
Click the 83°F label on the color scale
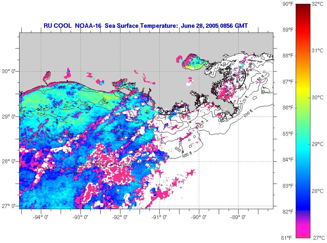click(288, 186)
